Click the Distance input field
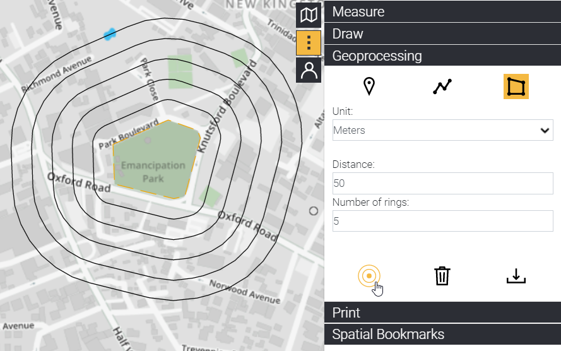Screen dimensions: 561x351 tap(442, 183)
